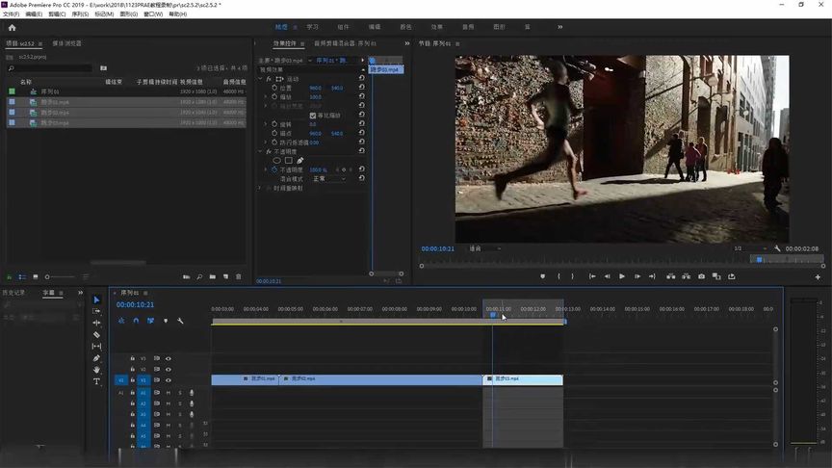This screenshot has height=468, width=832.
Task: Click timeline timecode 00:00:10:21
Action: click(135, 304)
